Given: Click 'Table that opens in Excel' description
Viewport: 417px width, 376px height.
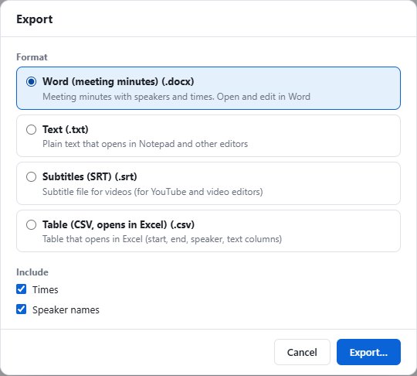Looking at the screenshot, I should [162, 239].
